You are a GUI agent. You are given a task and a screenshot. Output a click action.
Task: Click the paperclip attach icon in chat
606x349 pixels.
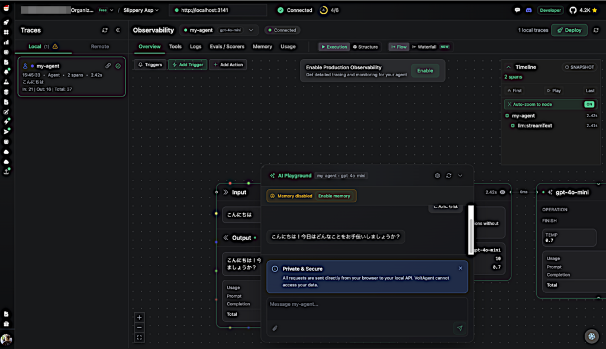[x=275, y=328]
